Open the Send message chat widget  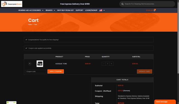(x=165, y=102)
